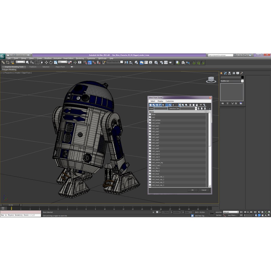Click the Align tool in the main toolbar
Viewport: 271px width, 271px height.
point(131,62)
